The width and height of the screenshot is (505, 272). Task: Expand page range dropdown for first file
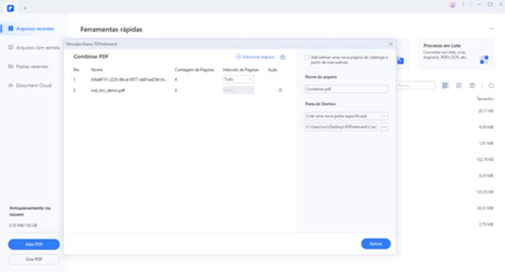pyautogui.click(x=238, y=79)
